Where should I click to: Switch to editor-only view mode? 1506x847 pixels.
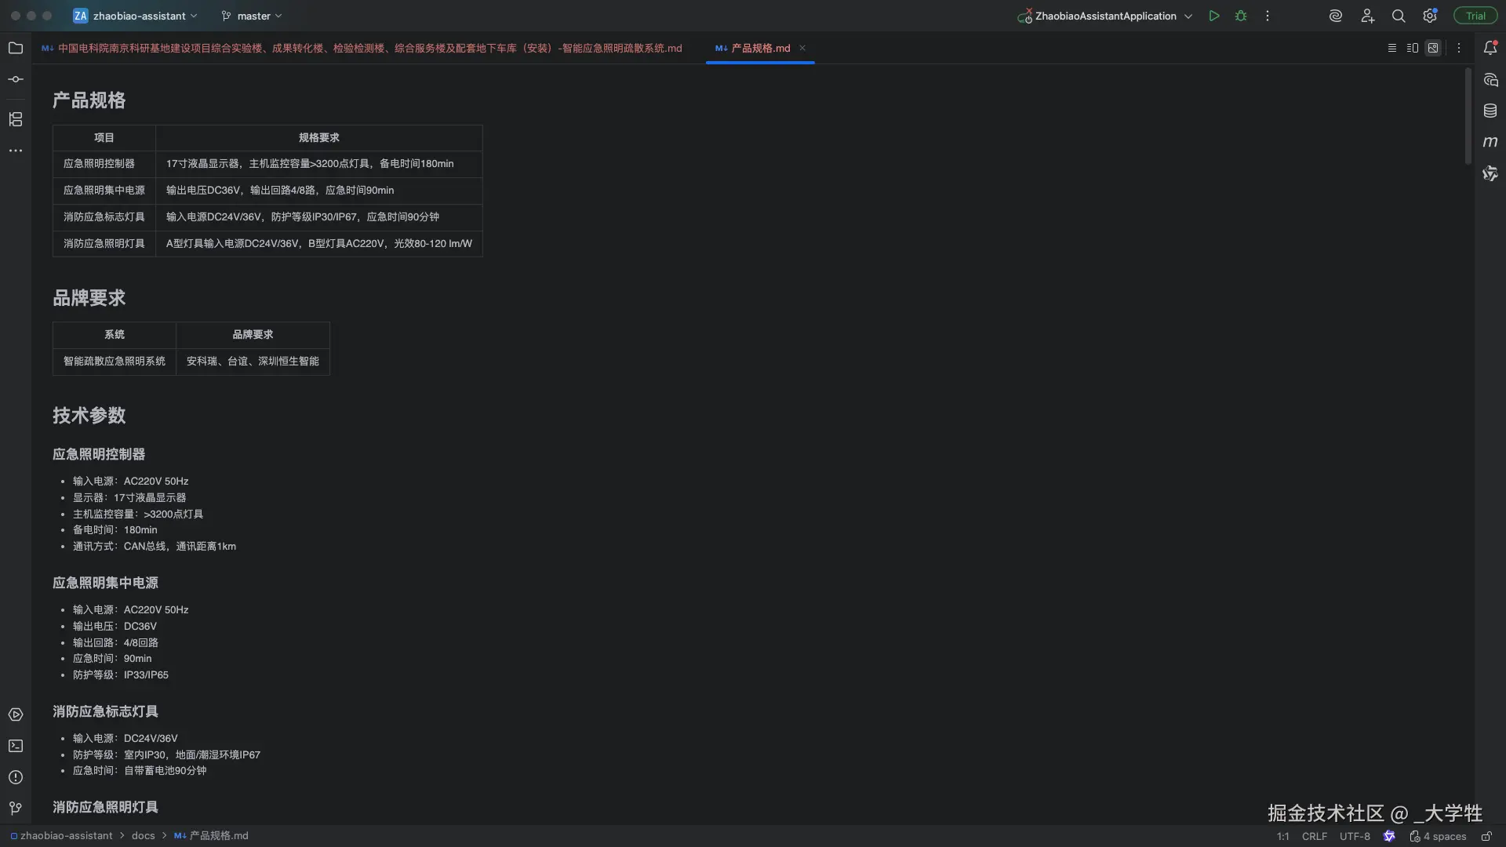coord(1392,48)
